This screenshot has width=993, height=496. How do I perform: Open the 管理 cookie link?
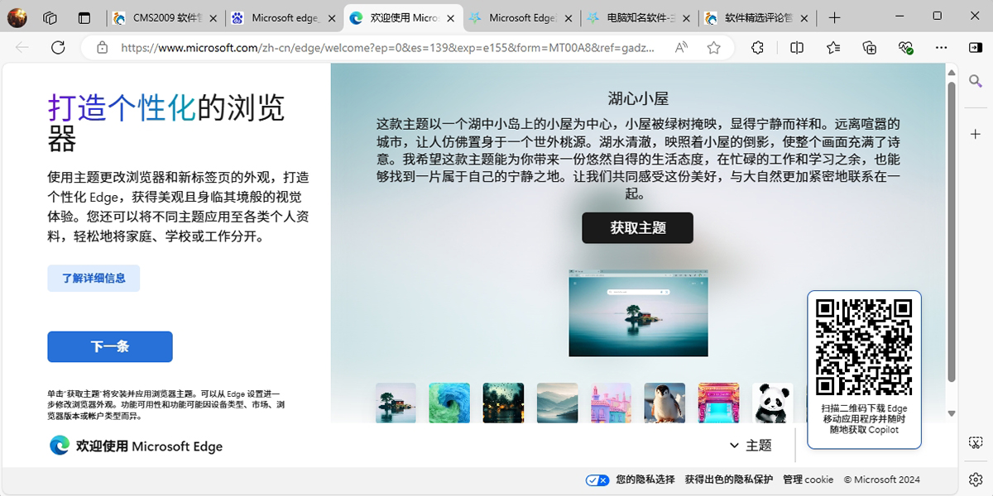click(x=808, y=479)
